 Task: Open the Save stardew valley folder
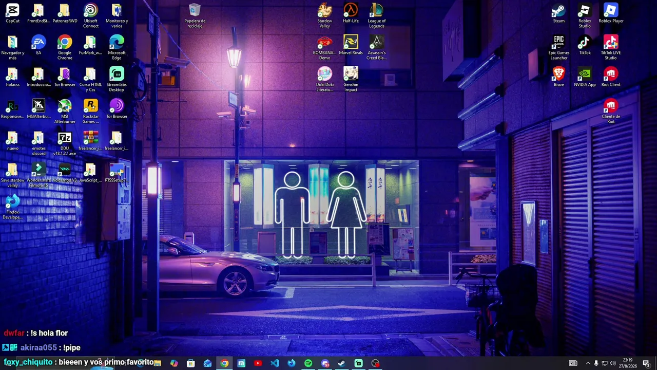point(12,175)
